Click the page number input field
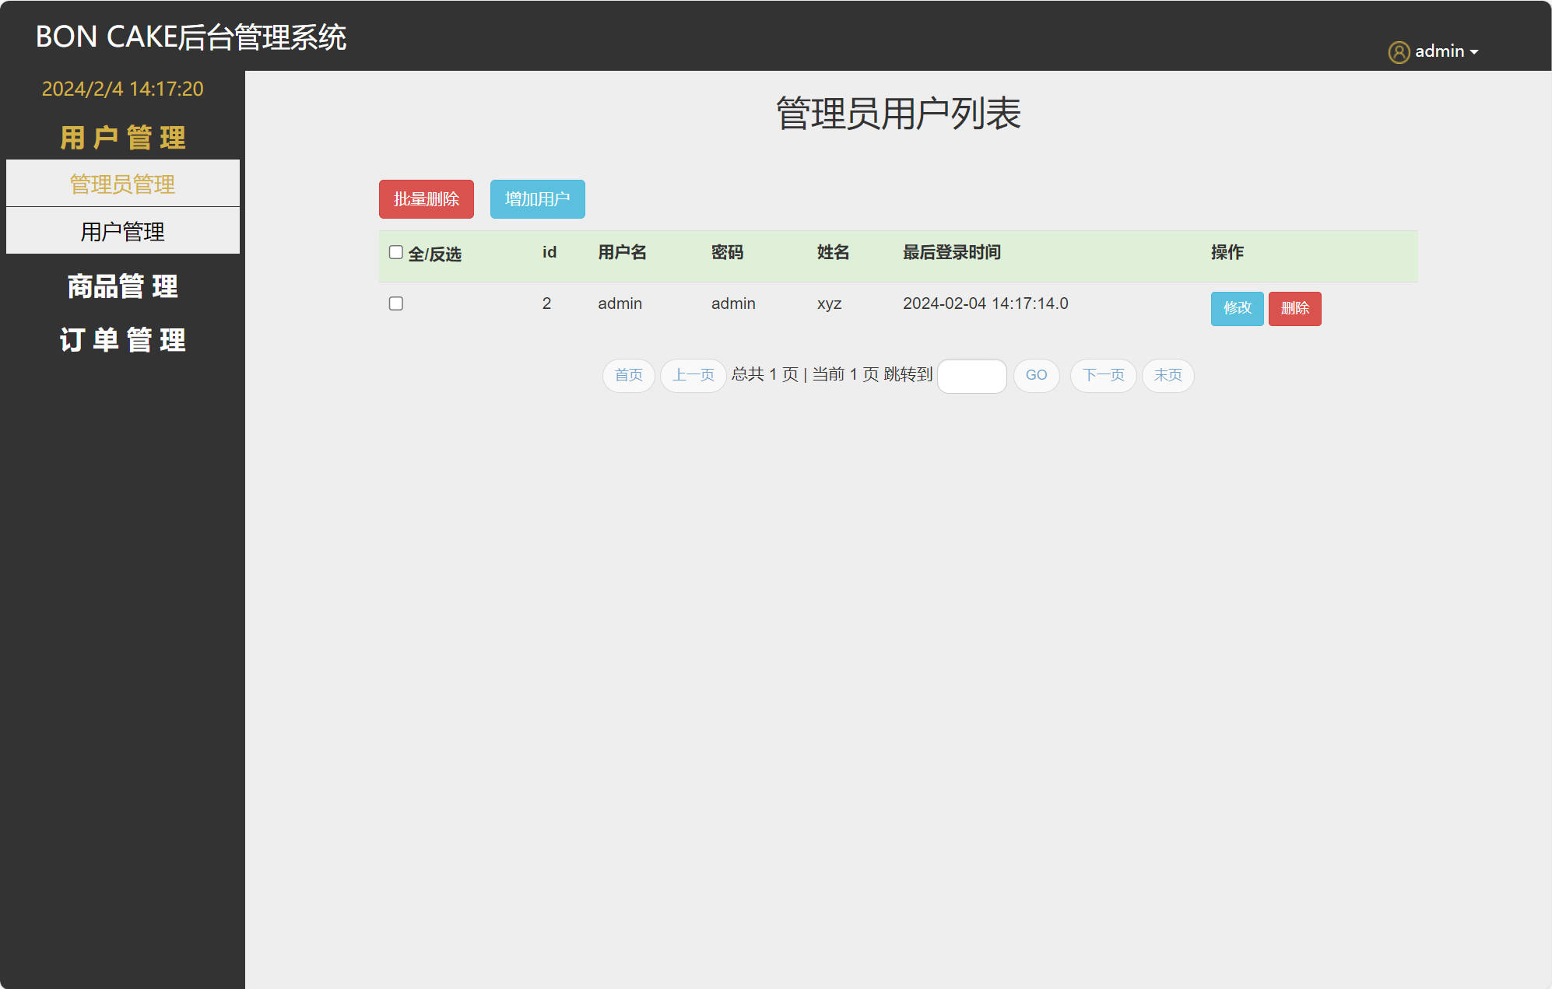This screenshot has width=1552, height=989. (971, 376)
